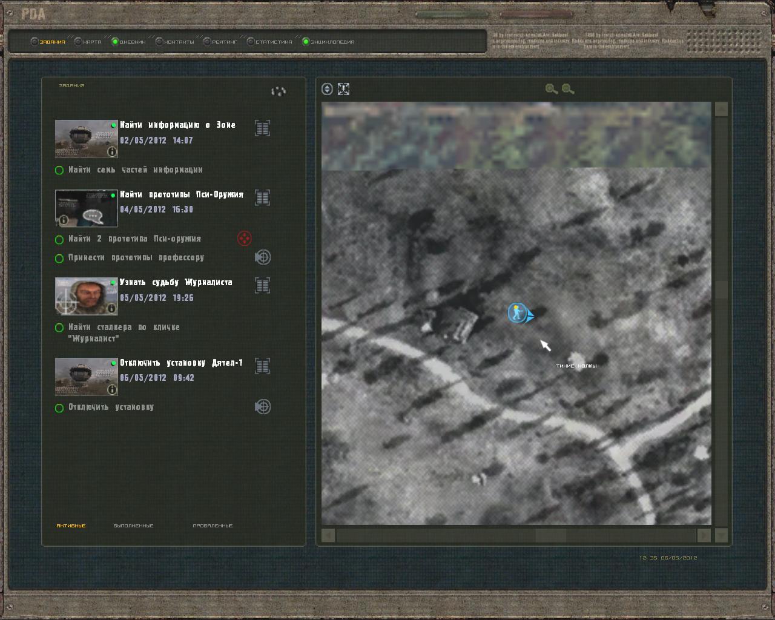The width and height of the screenshot is (775, 620).
Task: Open the СТАТИСТИКА tab
Action: point(269,42)
